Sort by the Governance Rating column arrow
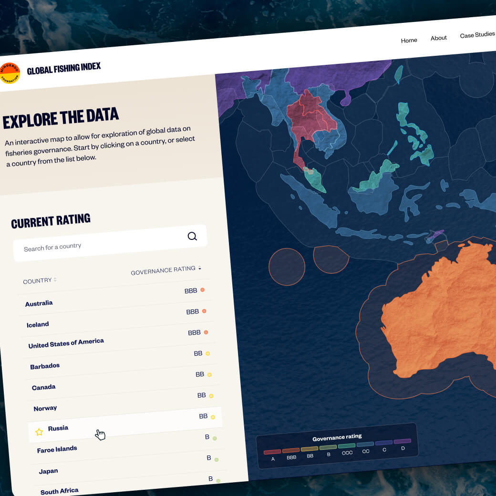 point(200,268)
